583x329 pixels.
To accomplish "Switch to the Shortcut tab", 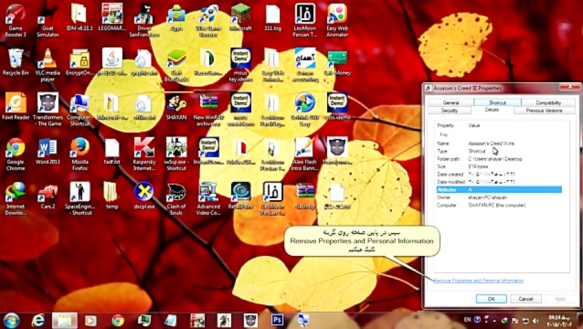I will 497,102.
